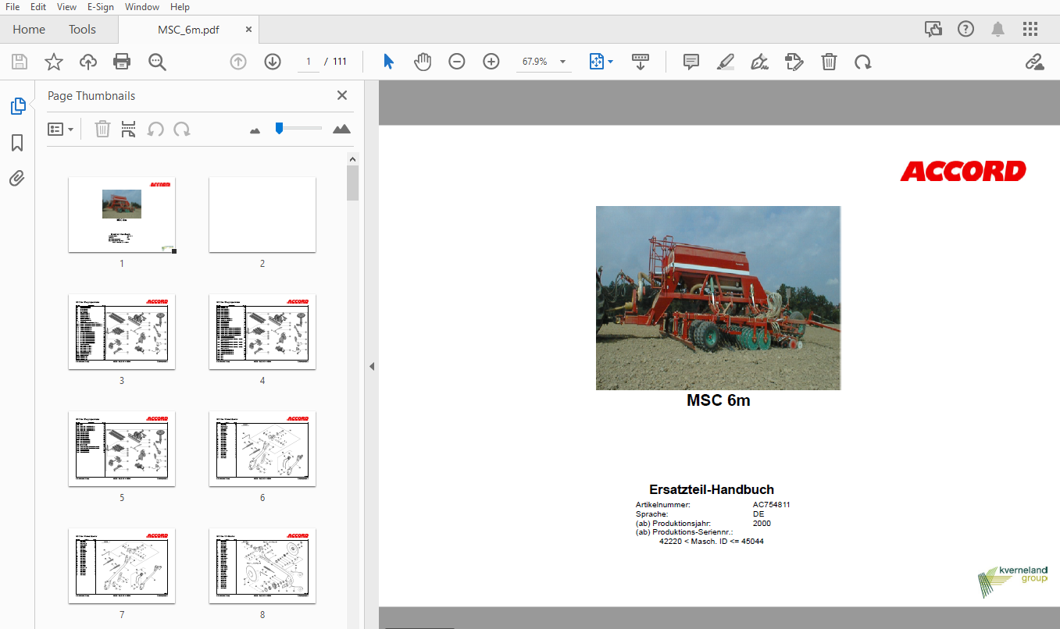Open thumbnail options dropdown
This screenshot has height=629, width=1060.
(x=60, y=129)
